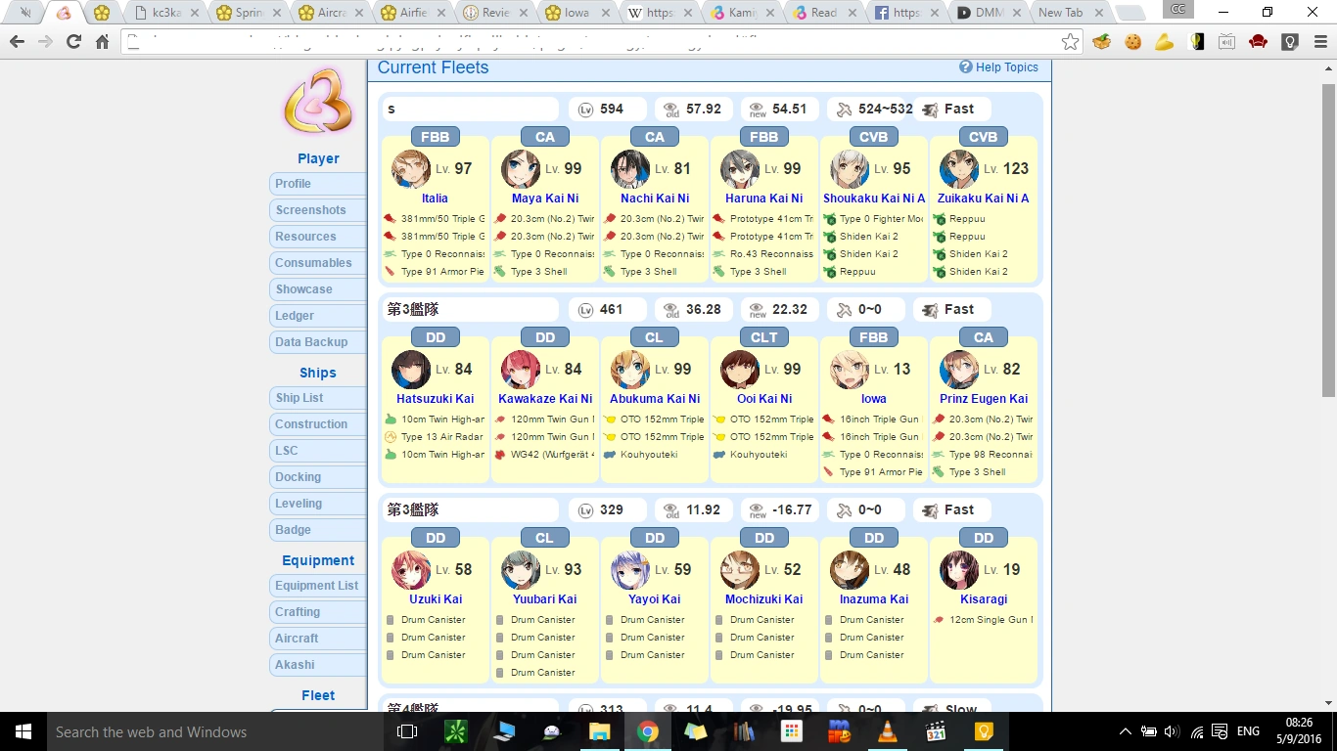Click the Inazuma Kai portrait
The width and height of the screenshot is (1337, 751).
click(x=850, y=570)
